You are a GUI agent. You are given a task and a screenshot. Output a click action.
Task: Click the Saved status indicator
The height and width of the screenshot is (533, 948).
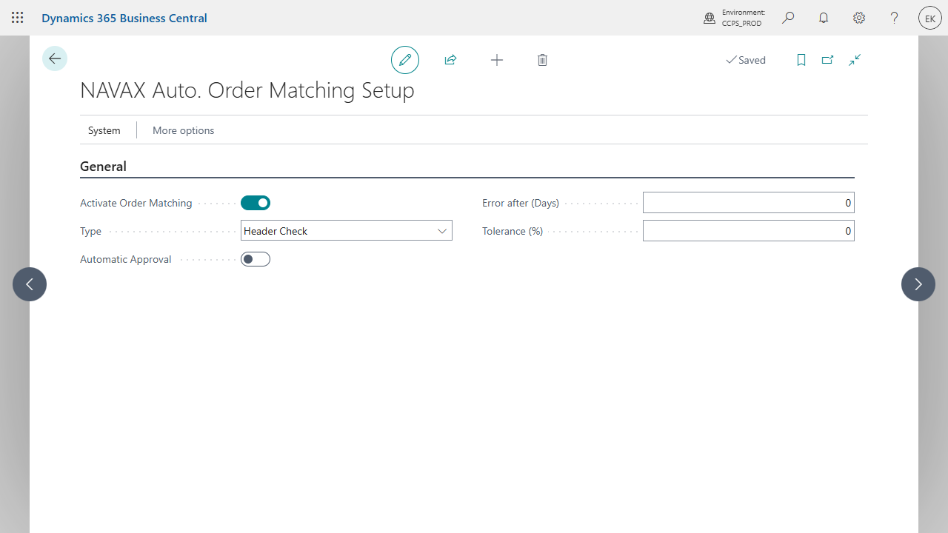click(746, 60)
